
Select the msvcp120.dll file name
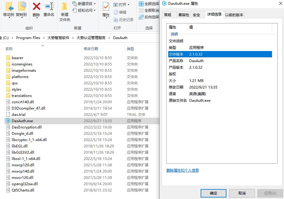[x=23, y=165]
